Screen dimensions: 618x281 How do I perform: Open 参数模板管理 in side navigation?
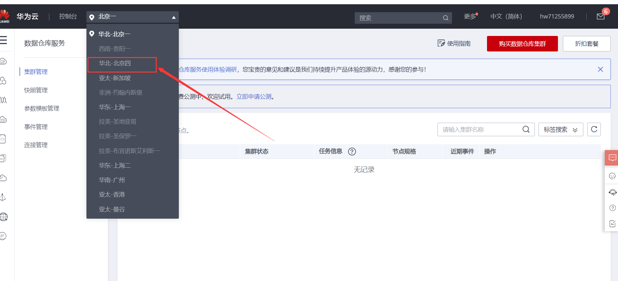(42, 108)
